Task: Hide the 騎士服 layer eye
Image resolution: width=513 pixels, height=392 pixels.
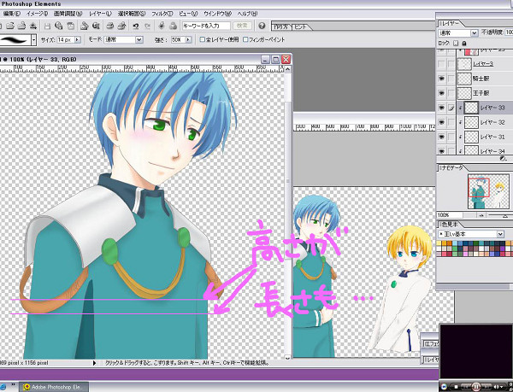Action: coord(442,79)
